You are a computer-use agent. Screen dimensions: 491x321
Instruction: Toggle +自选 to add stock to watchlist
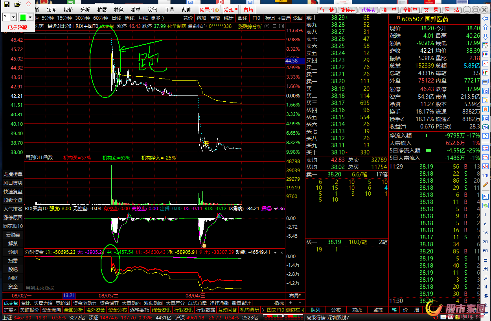click(284, 18)
